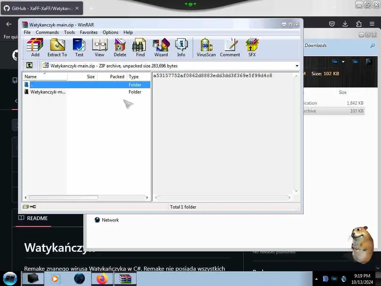Go back in the browser

9,24
